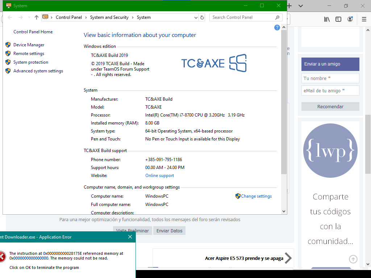Click the forward arrow in System window
The height and width of the screenshot is (278, 371).
(x=21, y=17)
